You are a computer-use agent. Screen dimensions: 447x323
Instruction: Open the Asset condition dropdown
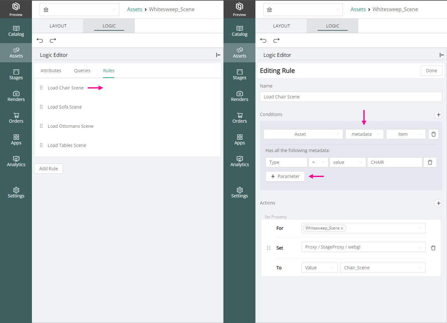click(x=303, y=134)
